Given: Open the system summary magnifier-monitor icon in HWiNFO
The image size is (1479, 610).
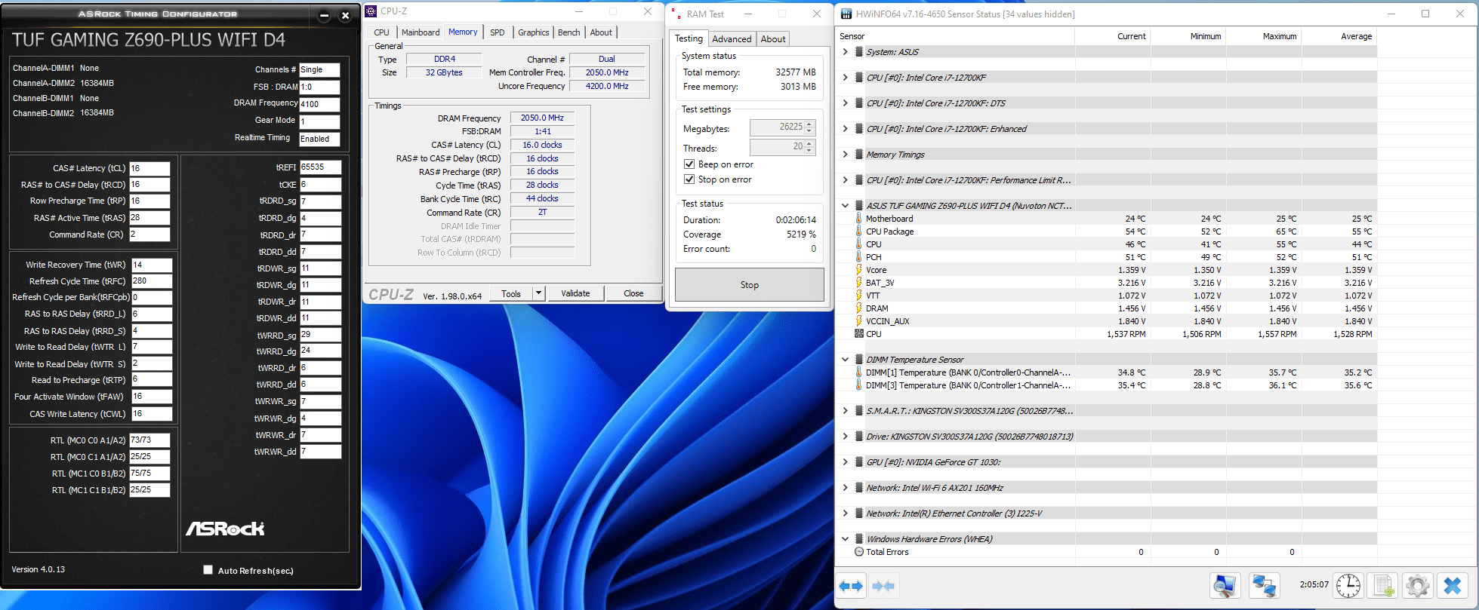Looking at the screenshot, I should (x=1225, y=586).
